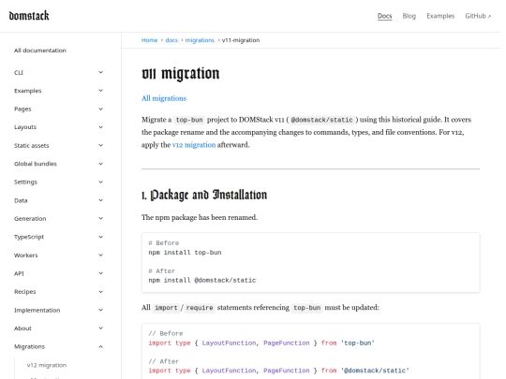Image resolution: width=506 pixels, height=379 pixels.
Task: Open v12 migration in the sidebar
Action: coord(47,365)
